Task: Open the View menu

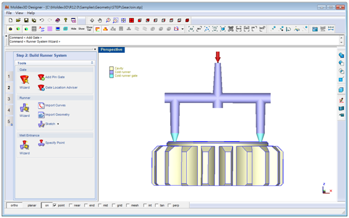Action: pos(20,13)
